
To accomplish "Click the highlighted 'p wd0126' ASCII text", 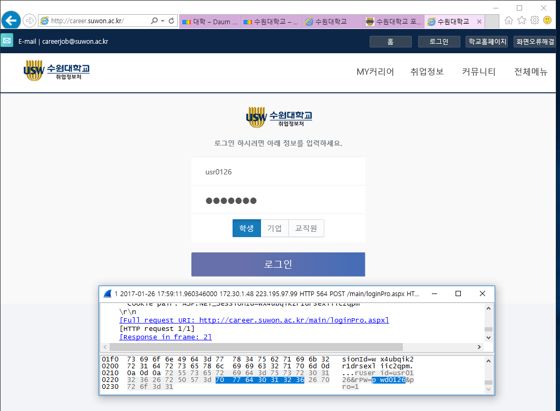I will [x=389, y=379].
